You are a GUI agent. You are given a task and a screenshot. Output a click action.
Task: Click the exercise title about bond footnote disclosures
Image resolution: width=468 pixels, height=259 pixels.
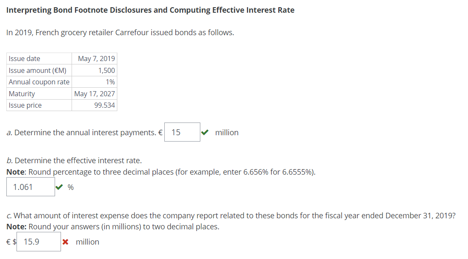(150, 10)
